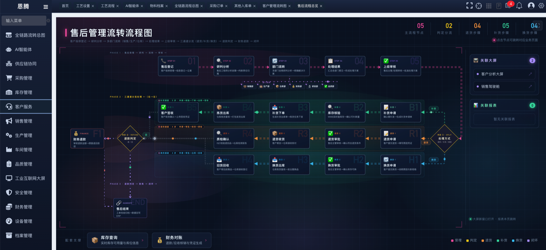Select the 客户签收 checkmark node
Screen dimensions: 546x250
178,112
